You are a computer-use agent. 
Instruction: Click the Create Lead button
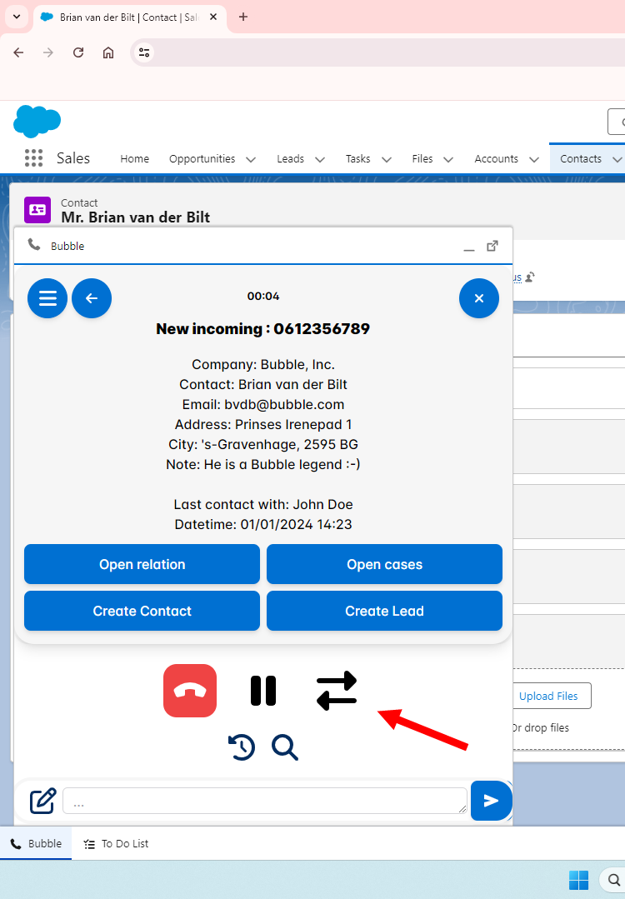point(384,611)
